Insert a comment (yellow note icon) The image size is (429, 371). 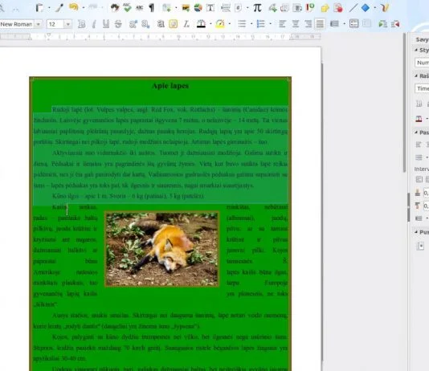pos(325,8)
